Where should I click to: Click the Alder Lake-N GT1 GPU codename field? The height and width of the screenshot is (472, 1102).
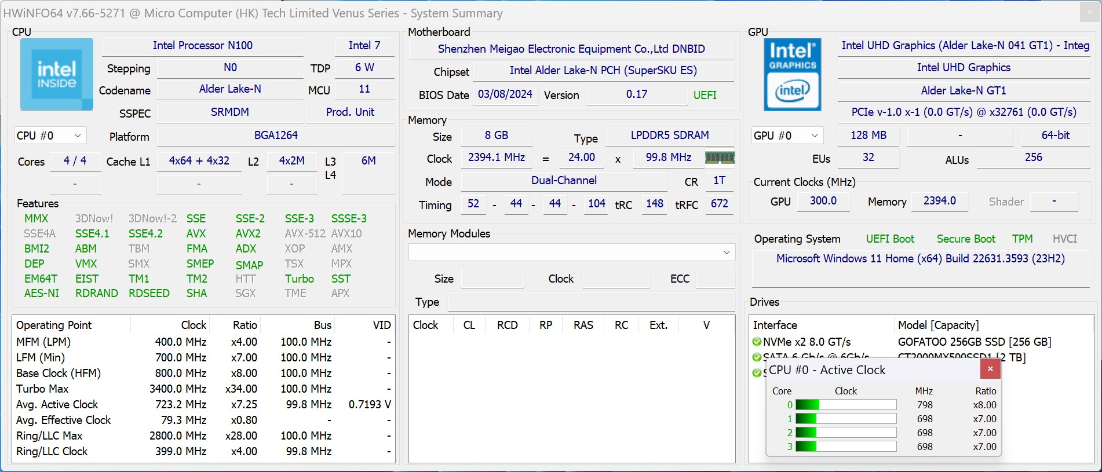pyautogui.click(x=964, y=91)
